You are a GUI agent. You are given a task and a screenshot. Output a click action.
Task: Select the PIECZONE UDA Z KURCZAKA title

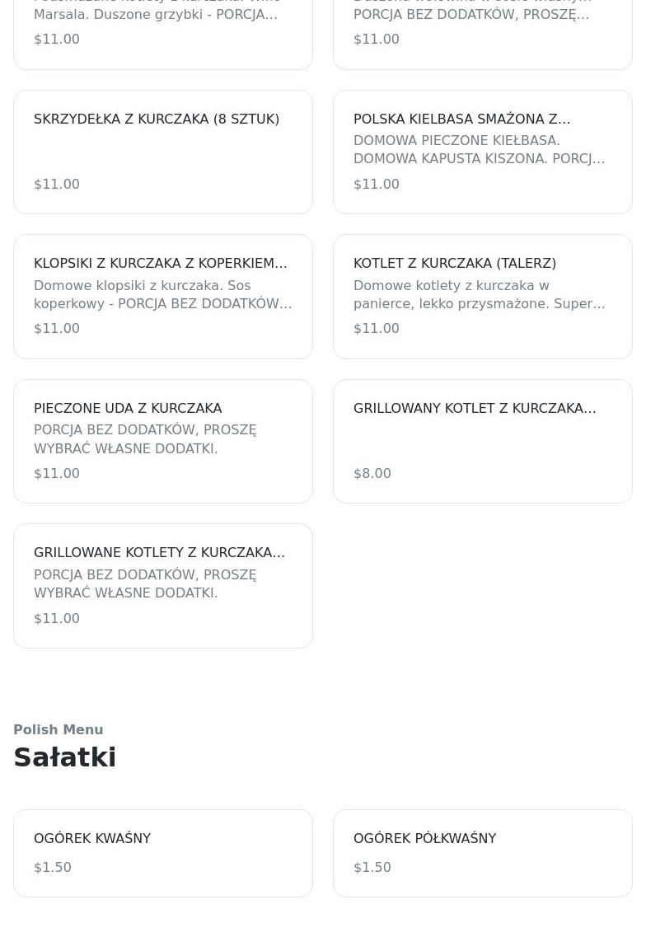click(128, 409)
